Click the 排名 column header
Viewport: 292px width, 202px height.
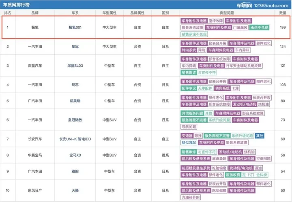tap(7, 13)
